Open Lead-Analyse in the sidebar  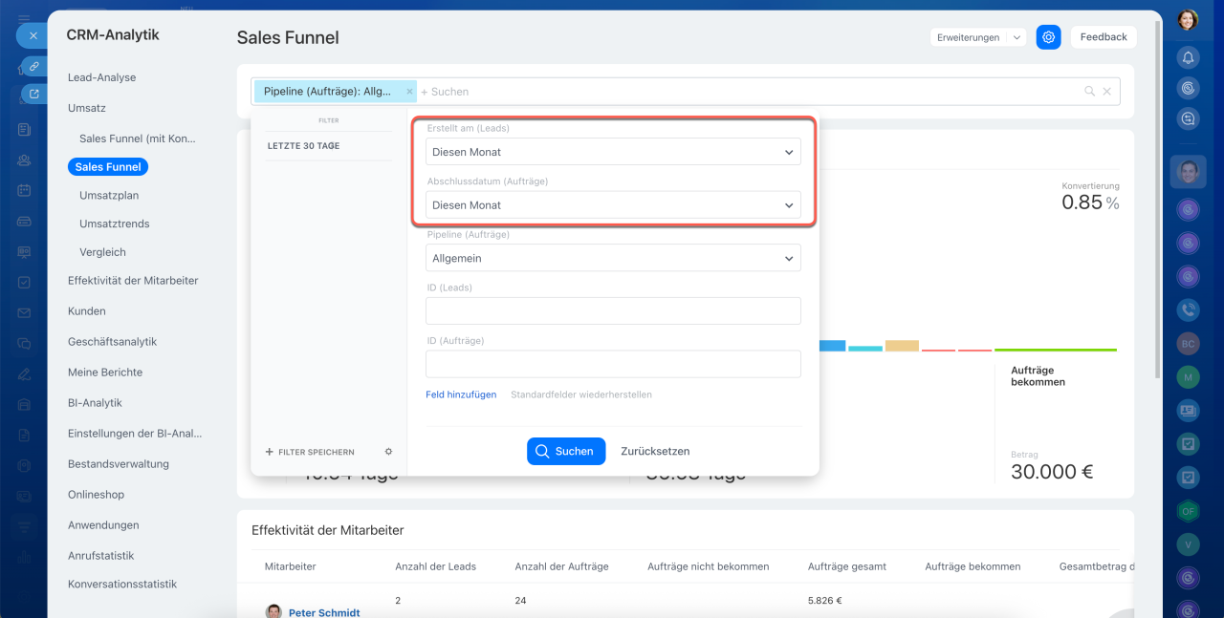(102, 77)
